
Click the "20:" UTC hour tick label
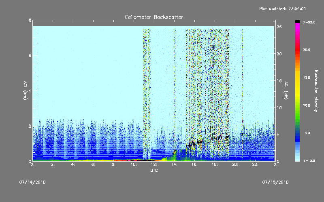(235, 164)
